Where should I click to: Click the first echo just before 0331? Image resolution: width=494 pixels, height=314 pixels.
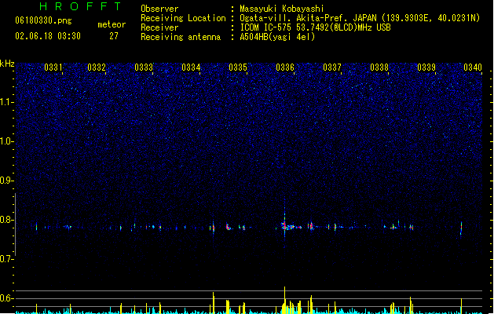click(x=37, y=226)
